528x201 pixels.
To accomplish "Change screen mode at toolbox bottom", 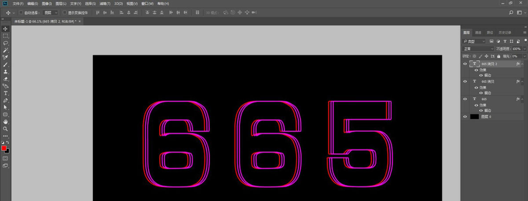I will 6,166.
